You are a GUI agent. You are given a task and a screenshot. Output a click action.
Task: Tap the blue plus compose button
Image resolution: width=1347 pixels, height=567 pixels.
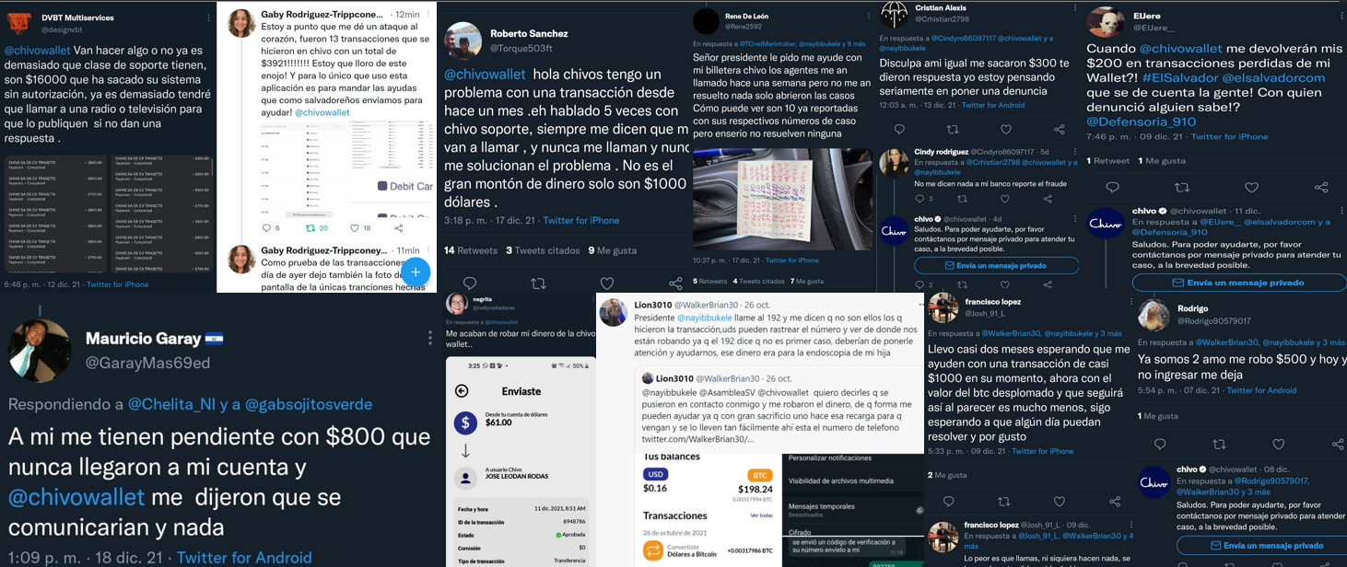[415, 272]
